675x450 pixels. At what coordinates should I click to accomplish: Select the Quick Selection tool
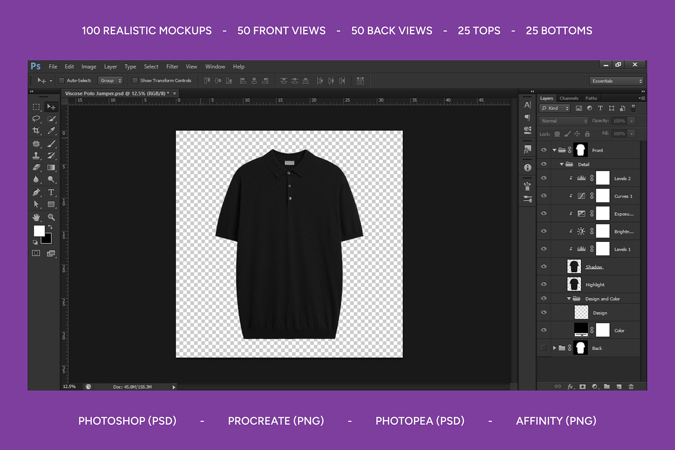point(51,119)
